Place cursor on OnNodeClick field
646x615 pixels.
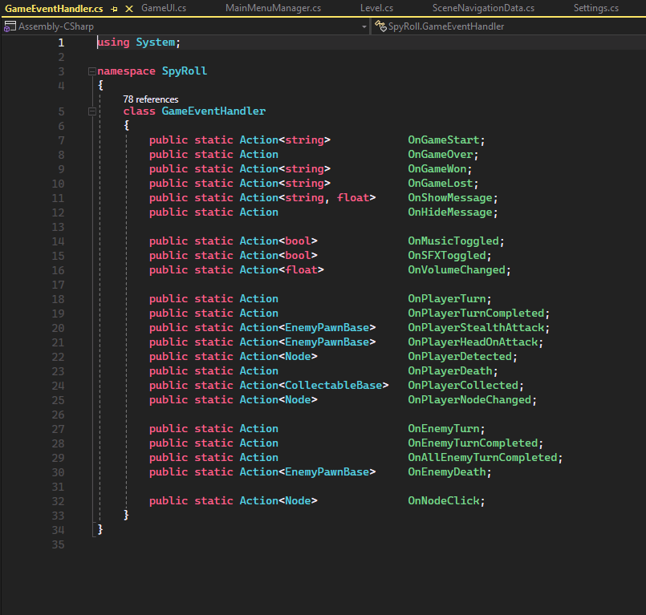point(444,501)
